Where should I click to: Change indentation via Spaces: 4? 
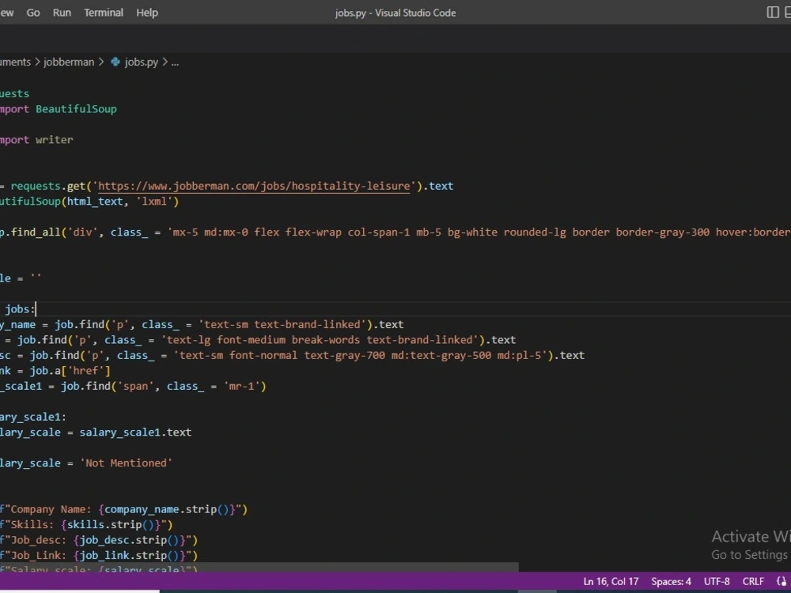[671, 581]
